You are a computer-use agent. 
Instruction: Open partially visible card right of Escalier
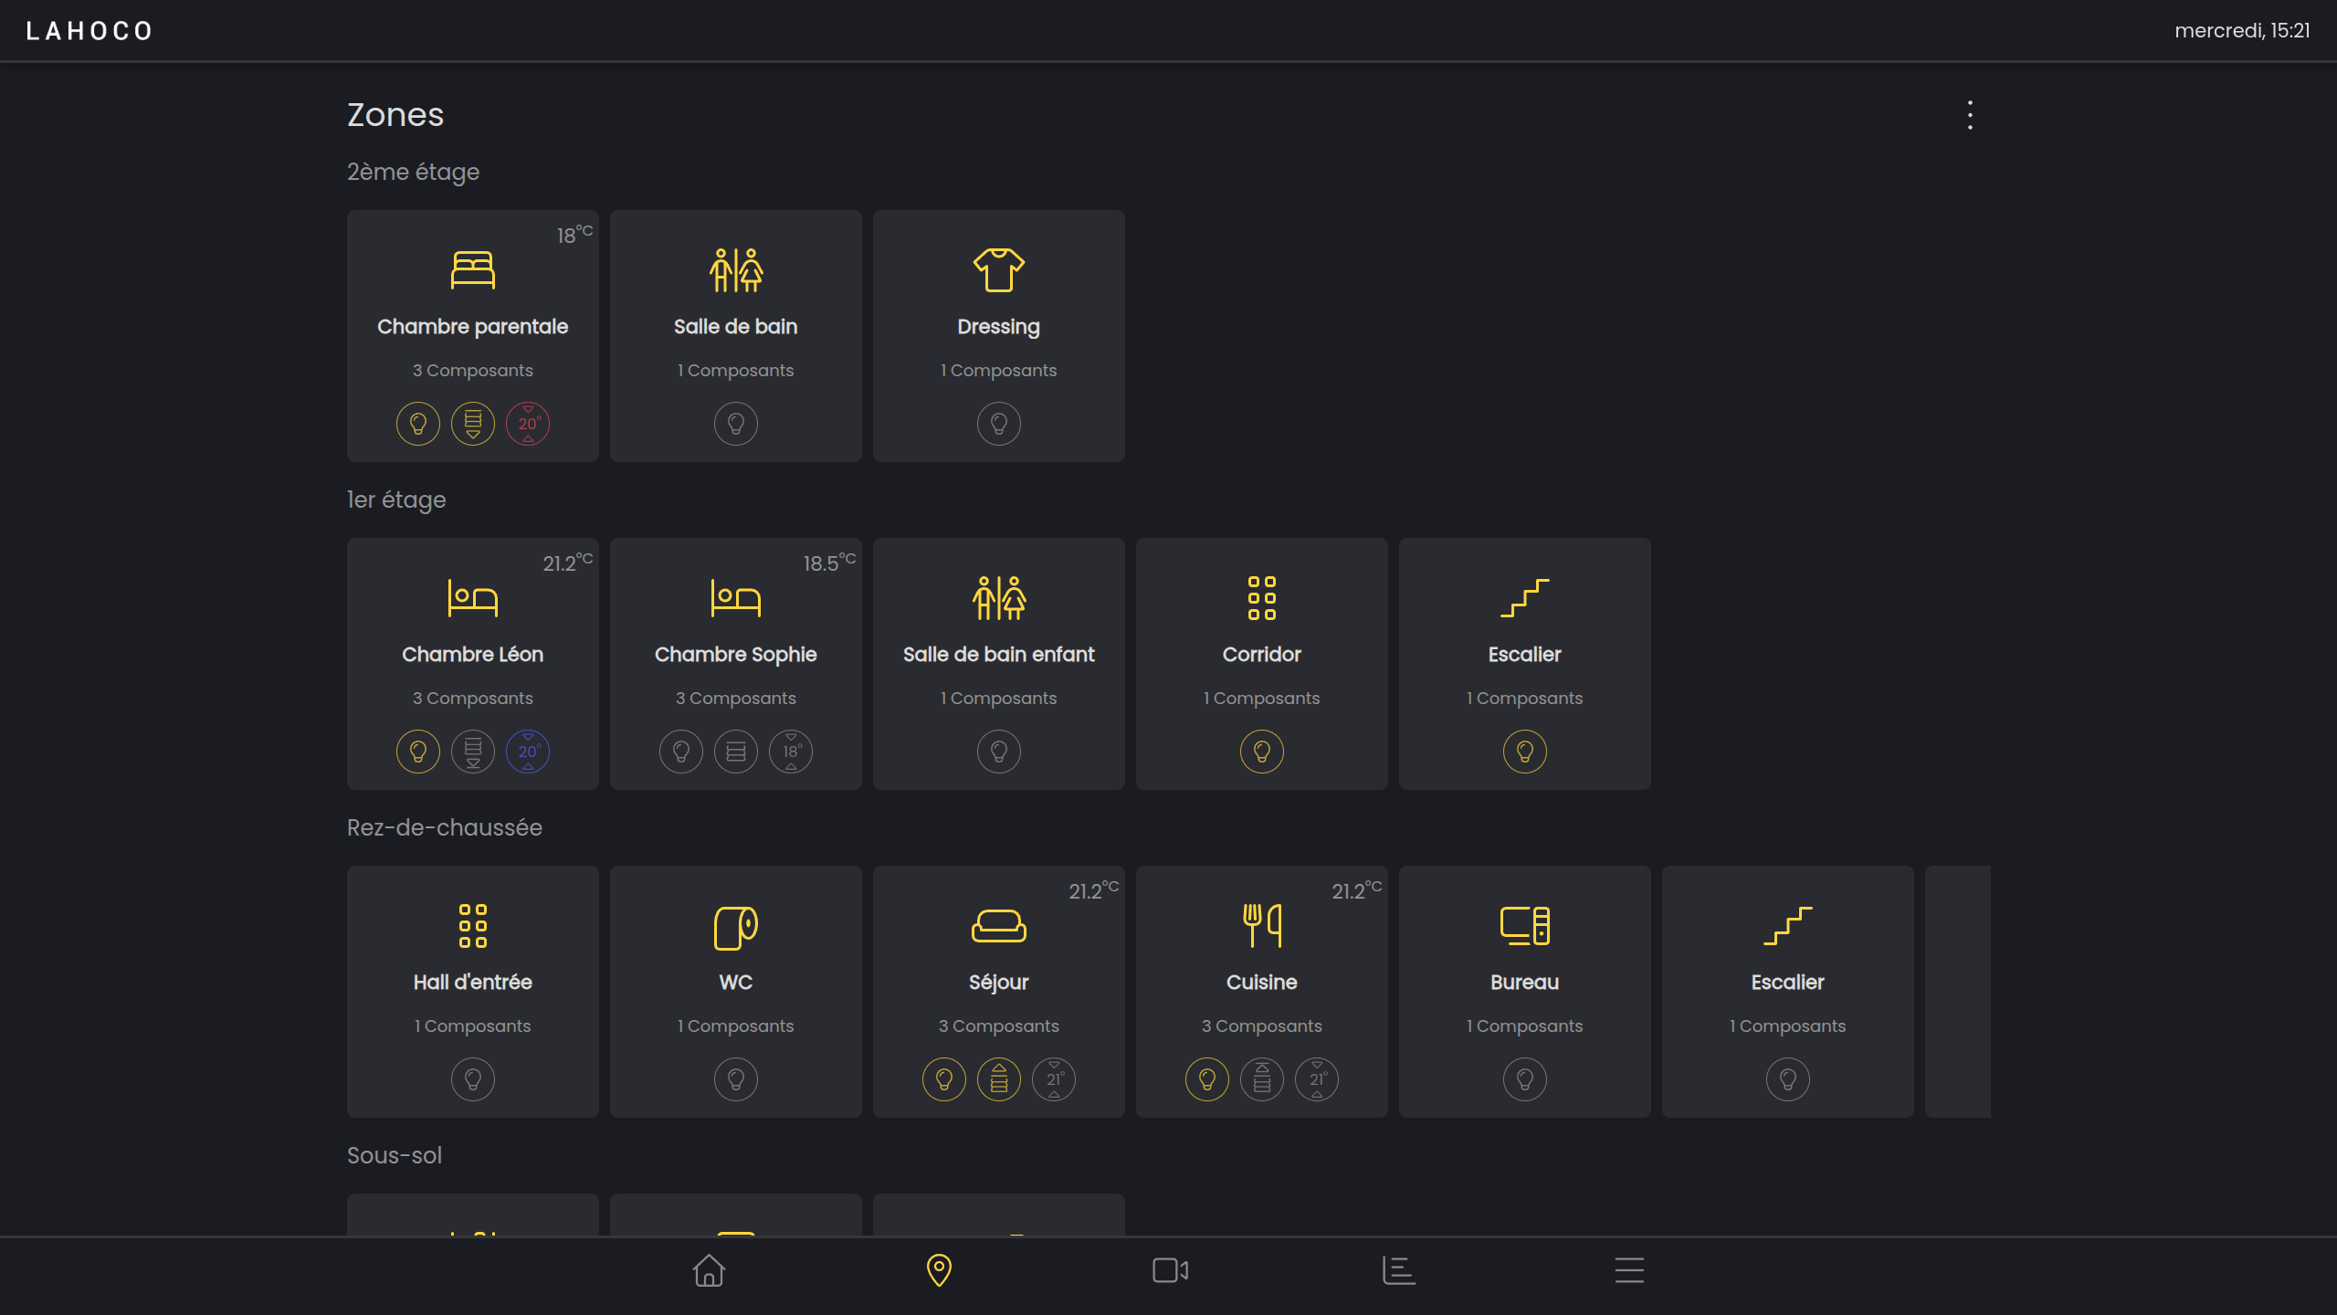1958,991
